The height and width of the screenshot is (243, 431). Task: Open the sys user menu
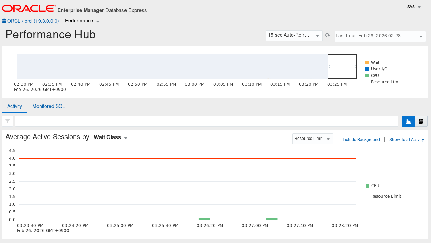(414, 7)
